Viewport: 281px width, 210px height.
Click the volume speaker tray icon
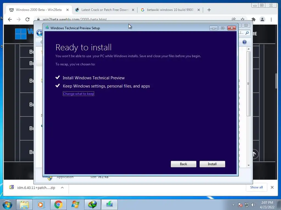coord(253,205)
